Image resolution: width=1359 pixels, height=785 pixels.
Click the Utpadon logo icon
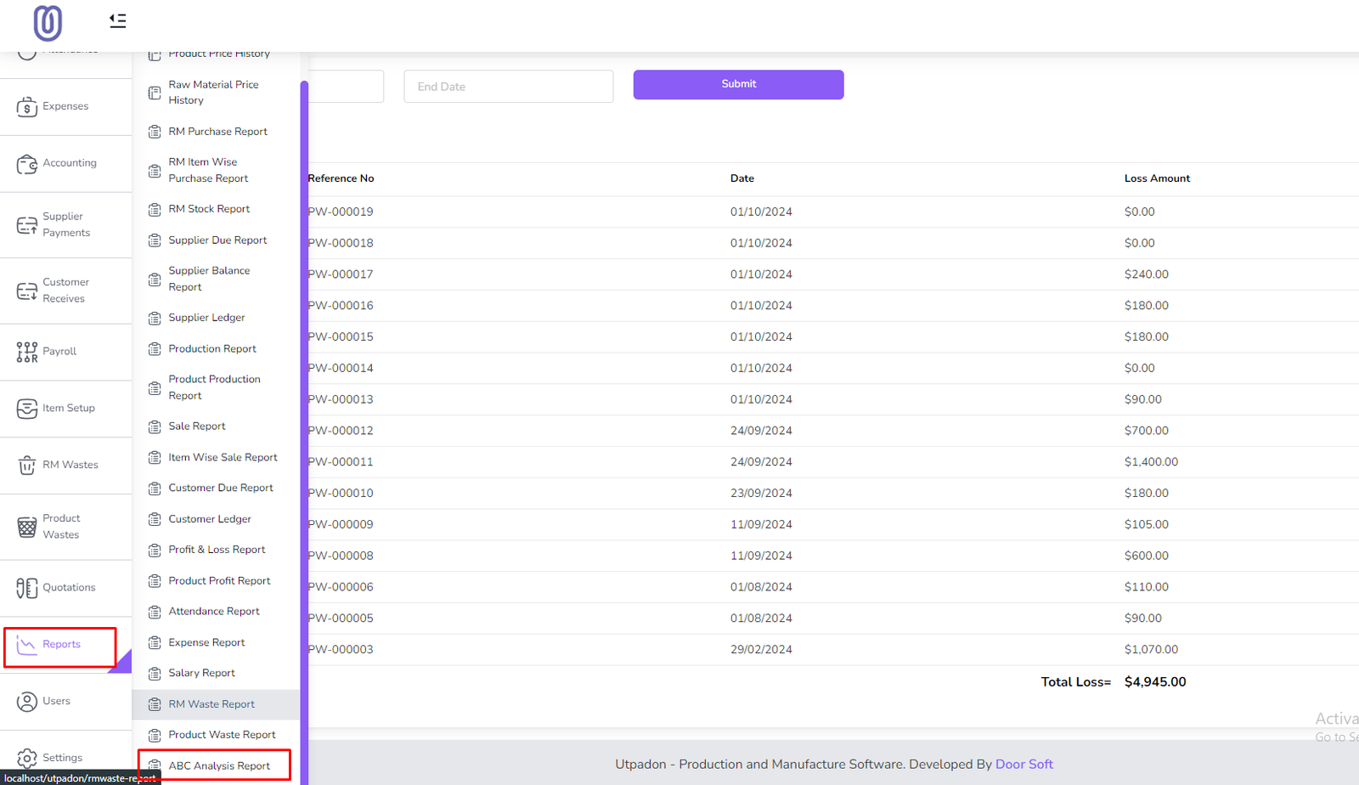(x=48, y=23)
